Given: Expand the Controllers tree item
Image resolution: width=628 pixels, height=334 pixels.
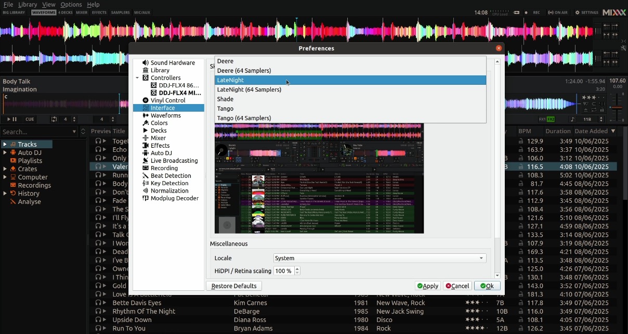Looking at the screenshot, I should click(x=137, y=78).
